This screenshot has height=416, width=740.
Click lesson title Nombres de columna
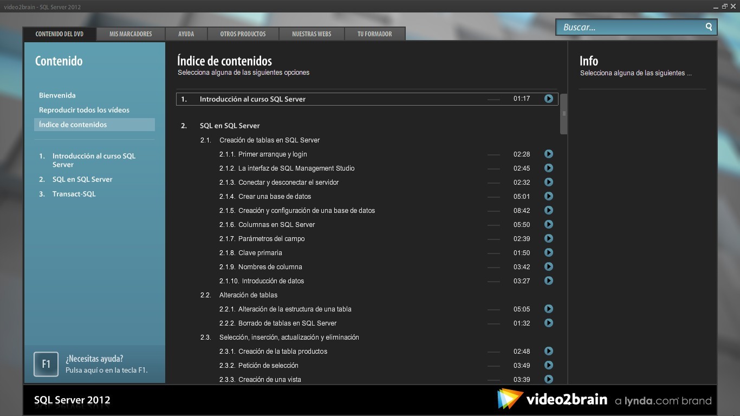pyautogui.click(x=270, y=266)
